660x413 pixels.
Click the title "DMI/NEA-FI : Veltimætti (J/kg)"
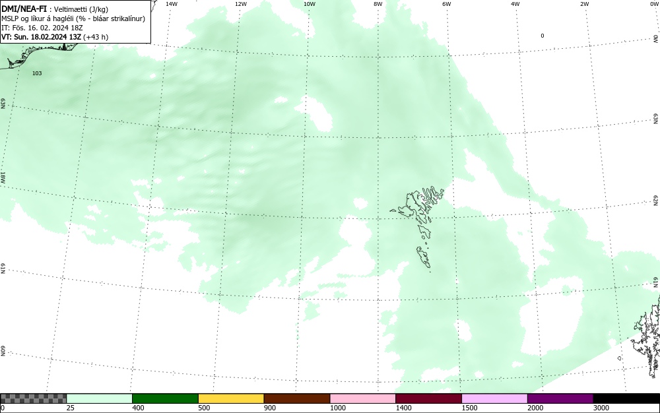(55, 9)
